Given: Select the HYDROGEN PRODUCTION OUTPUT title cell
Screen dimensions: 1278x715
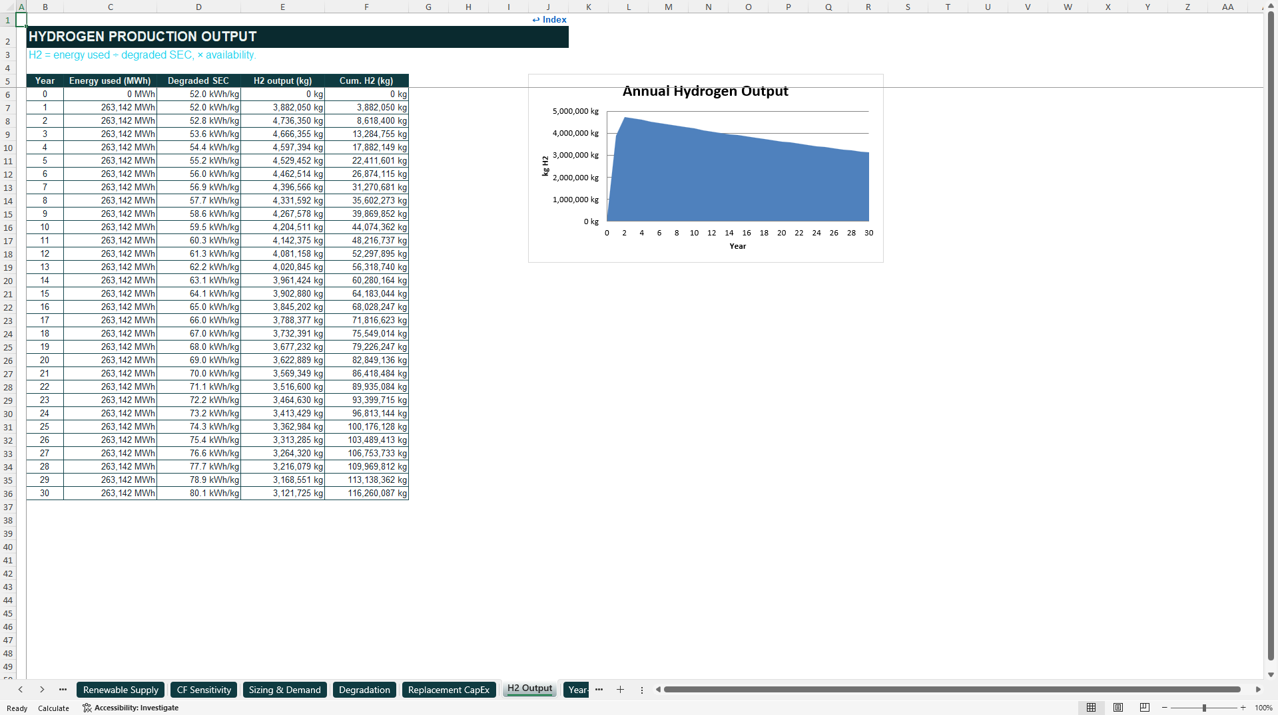Looking at the screenshot, I should coord(298,37).
